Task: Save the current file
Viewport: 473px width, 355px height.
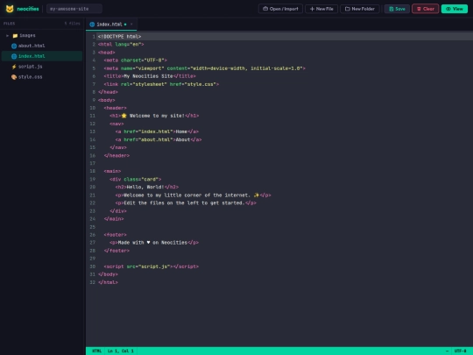Action: click(397, 9)
